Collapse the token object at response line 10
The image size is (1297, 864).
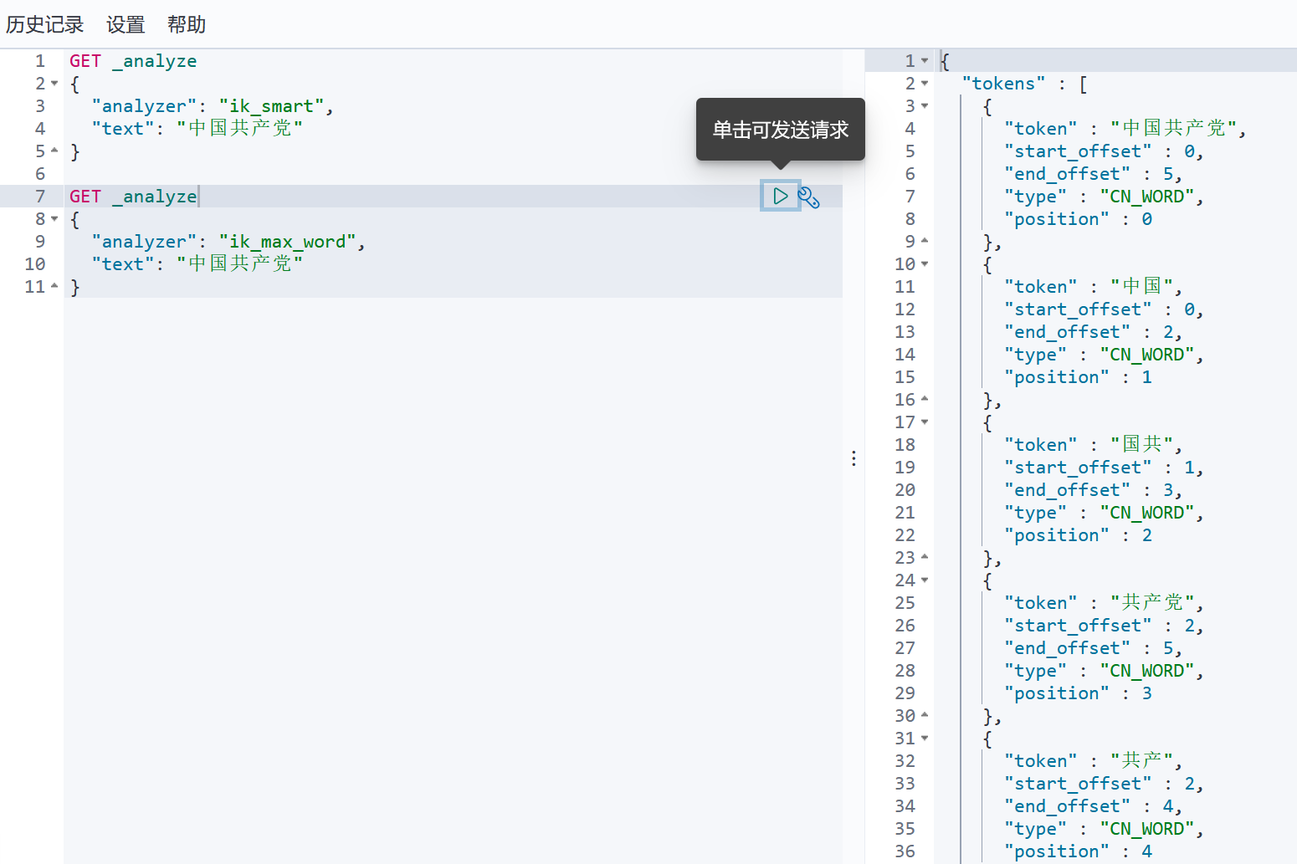[925, 264]
